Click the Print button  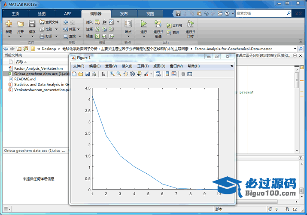(x=46, y=36)
